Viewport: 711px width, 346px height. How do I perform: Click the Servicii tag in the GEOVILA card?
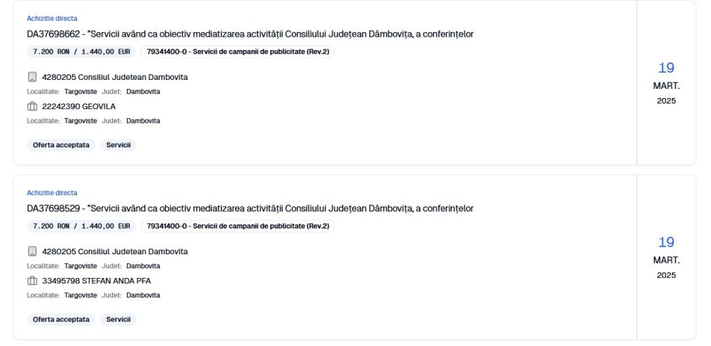118,145
